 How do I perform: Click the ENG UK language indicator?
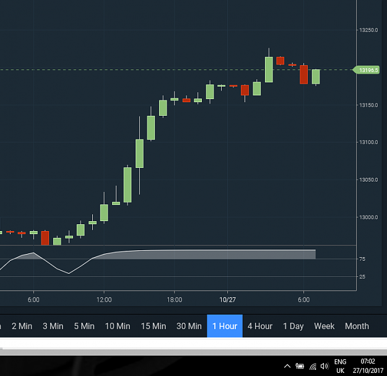(x=340, y=366)
